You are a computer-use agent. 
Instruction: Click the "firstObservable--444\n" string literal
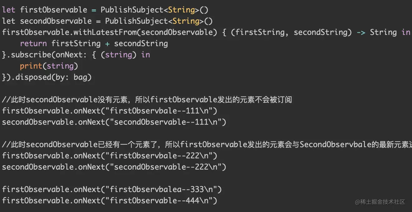(x=161, y=200)
